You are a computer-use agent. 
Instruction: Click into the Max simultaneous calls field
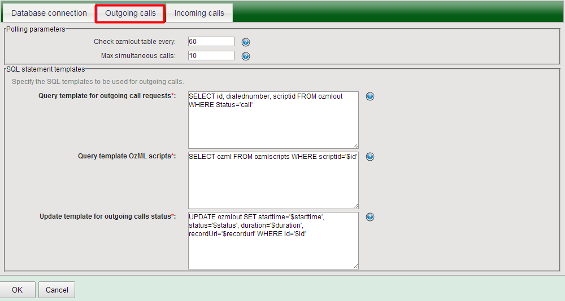(x=211, y=55)
